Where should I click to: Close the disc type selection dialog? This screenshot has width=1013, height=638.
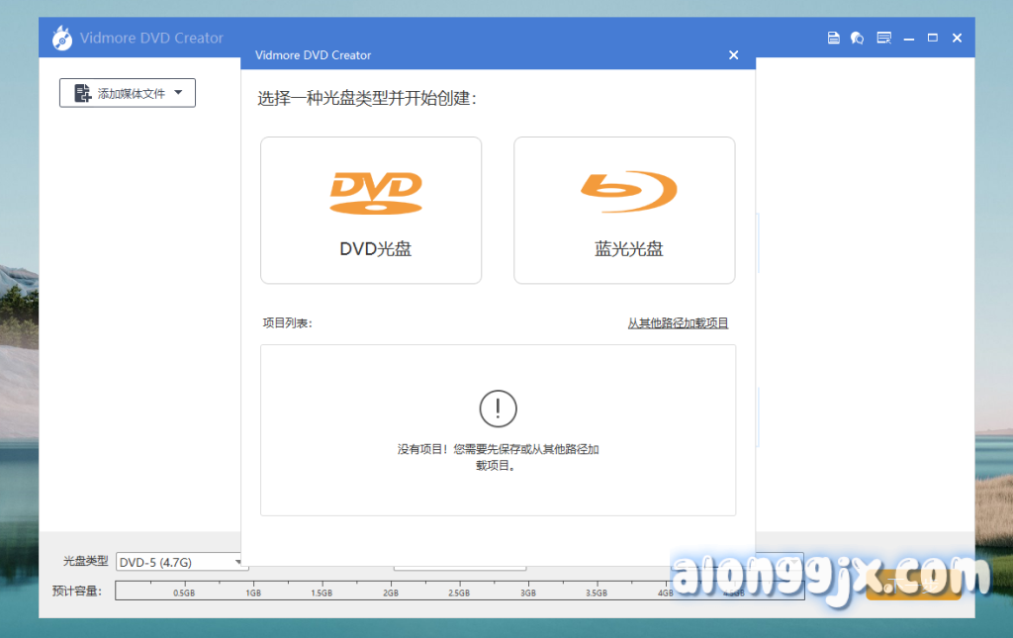pyautogui.click(x=733, y=55)
